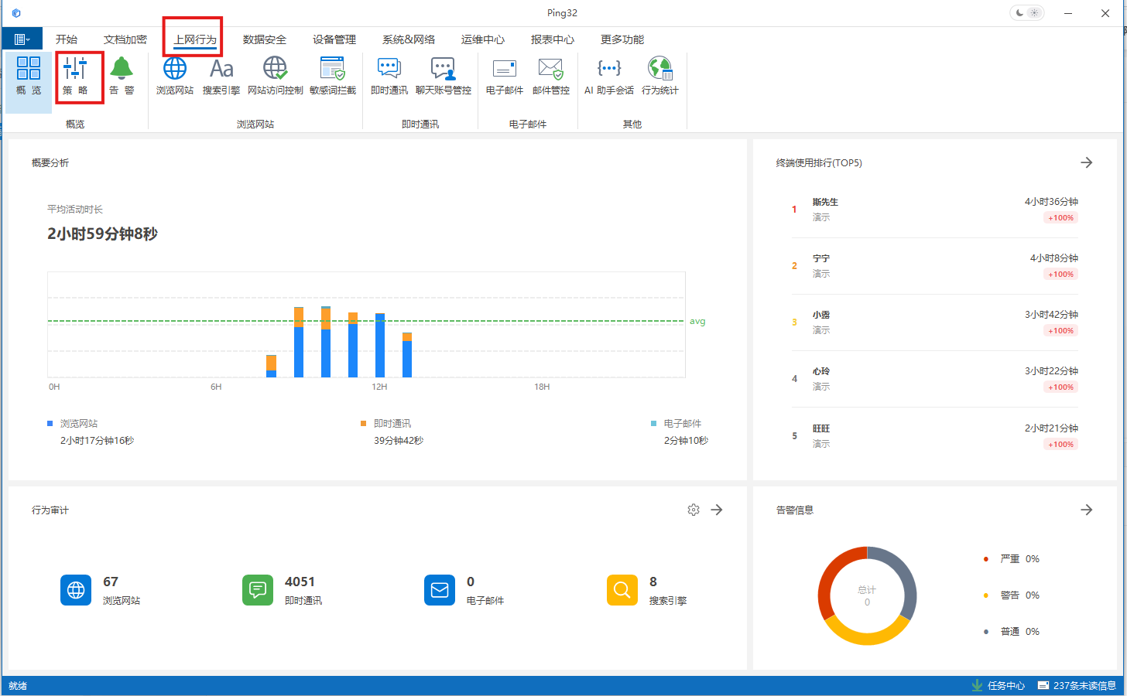Click the 敏感词拦截 ribbon icon

tap(333, 76)
